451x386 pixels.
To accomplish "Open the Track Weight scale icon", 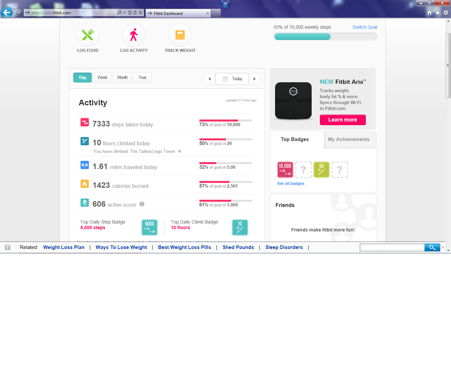I will coord(180,35).
